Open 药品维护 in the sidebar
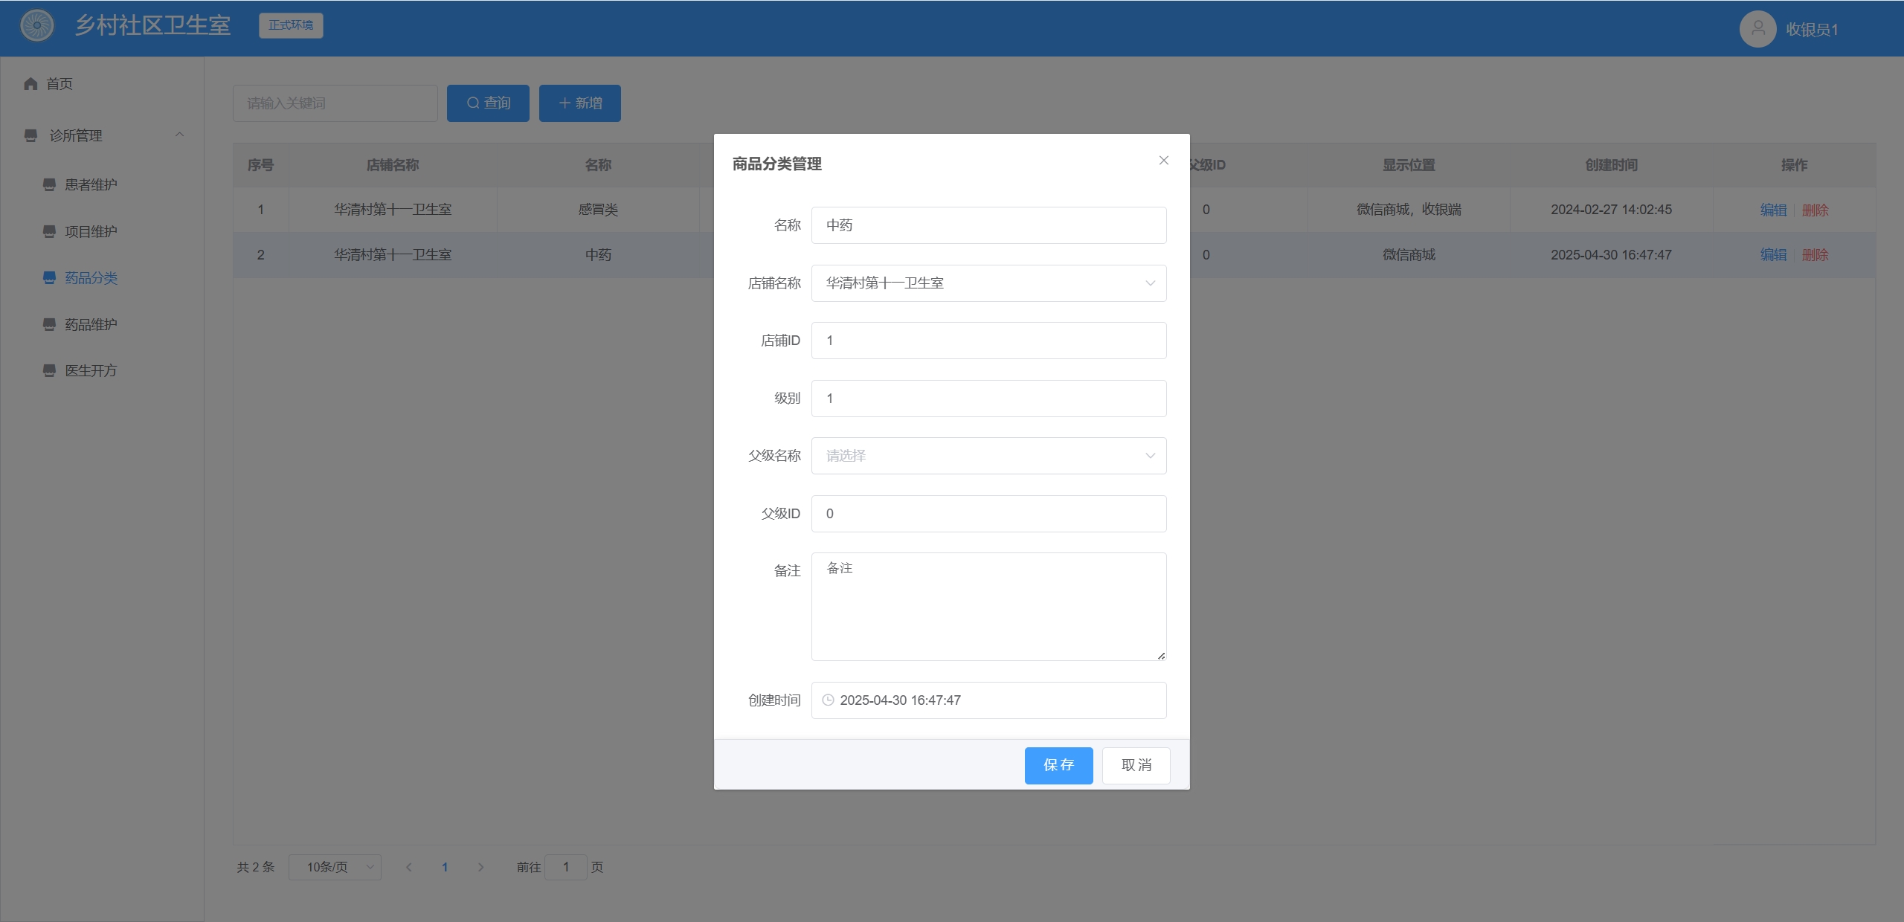1904x922 pixels. (91, 324)
